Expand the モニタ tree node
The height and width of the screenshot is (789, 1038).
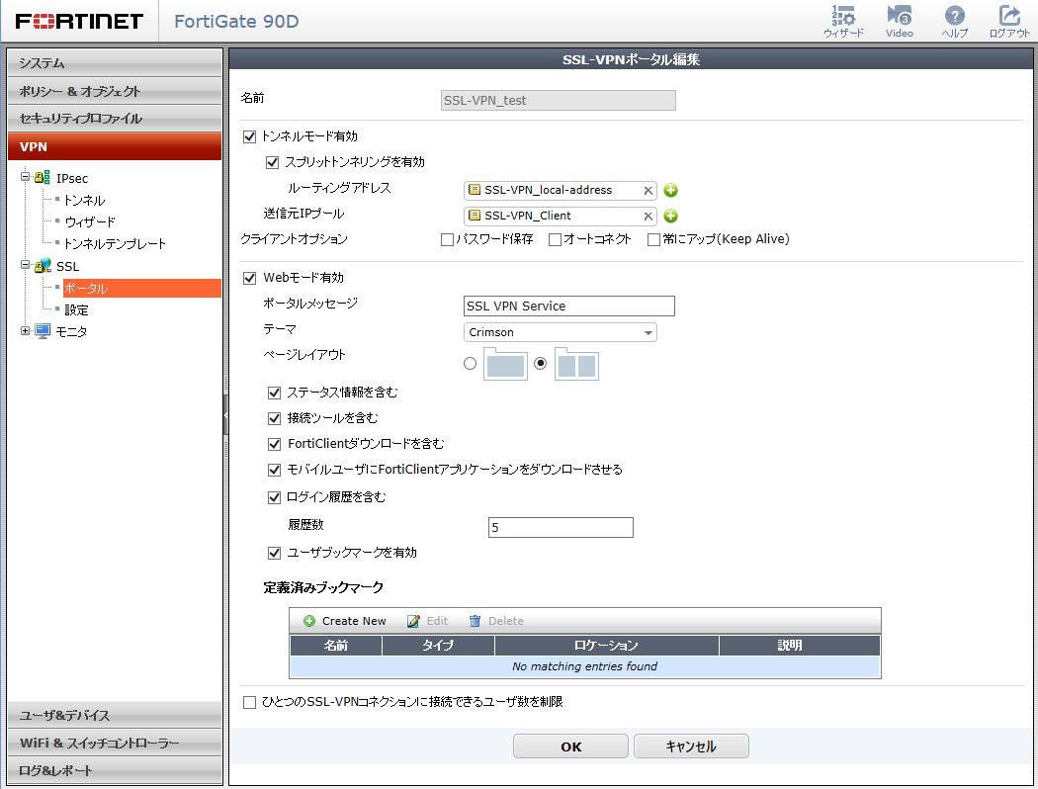pos(25,330)
